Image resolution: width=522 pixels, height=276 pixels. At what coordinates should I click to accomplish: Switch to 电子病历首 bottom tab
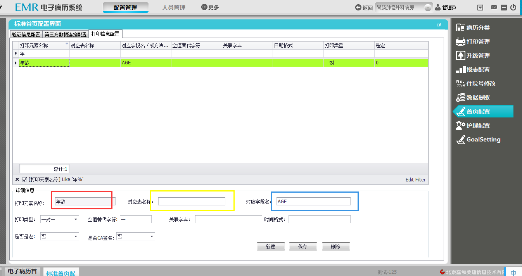pos(22,271)
